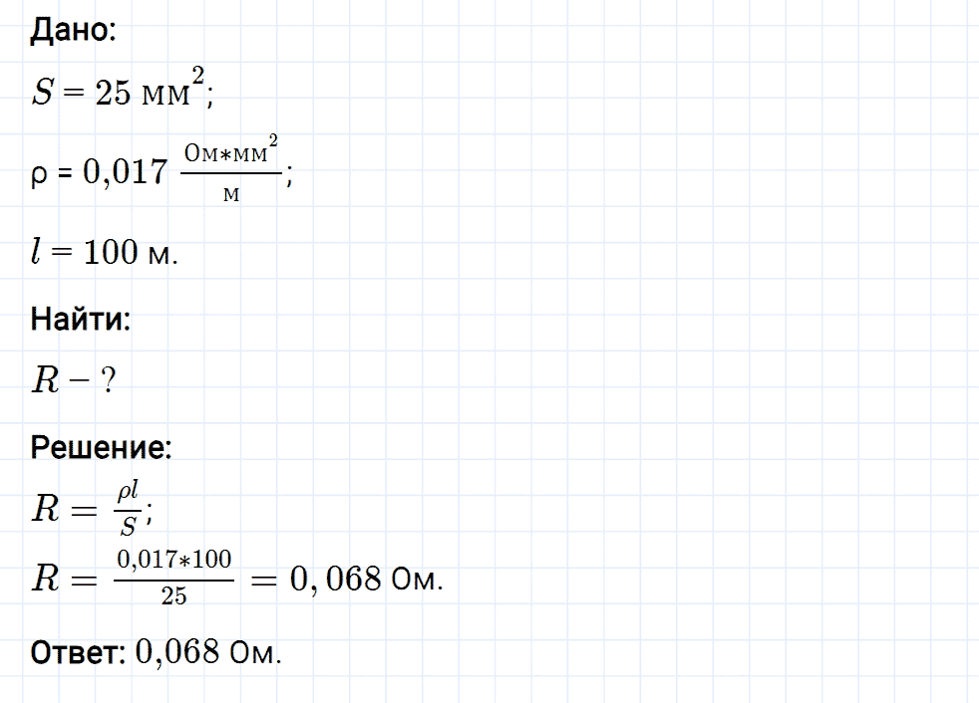
Task: Click the 0,017*100 numerator in the calculation
Action: [x=174, y=560]
